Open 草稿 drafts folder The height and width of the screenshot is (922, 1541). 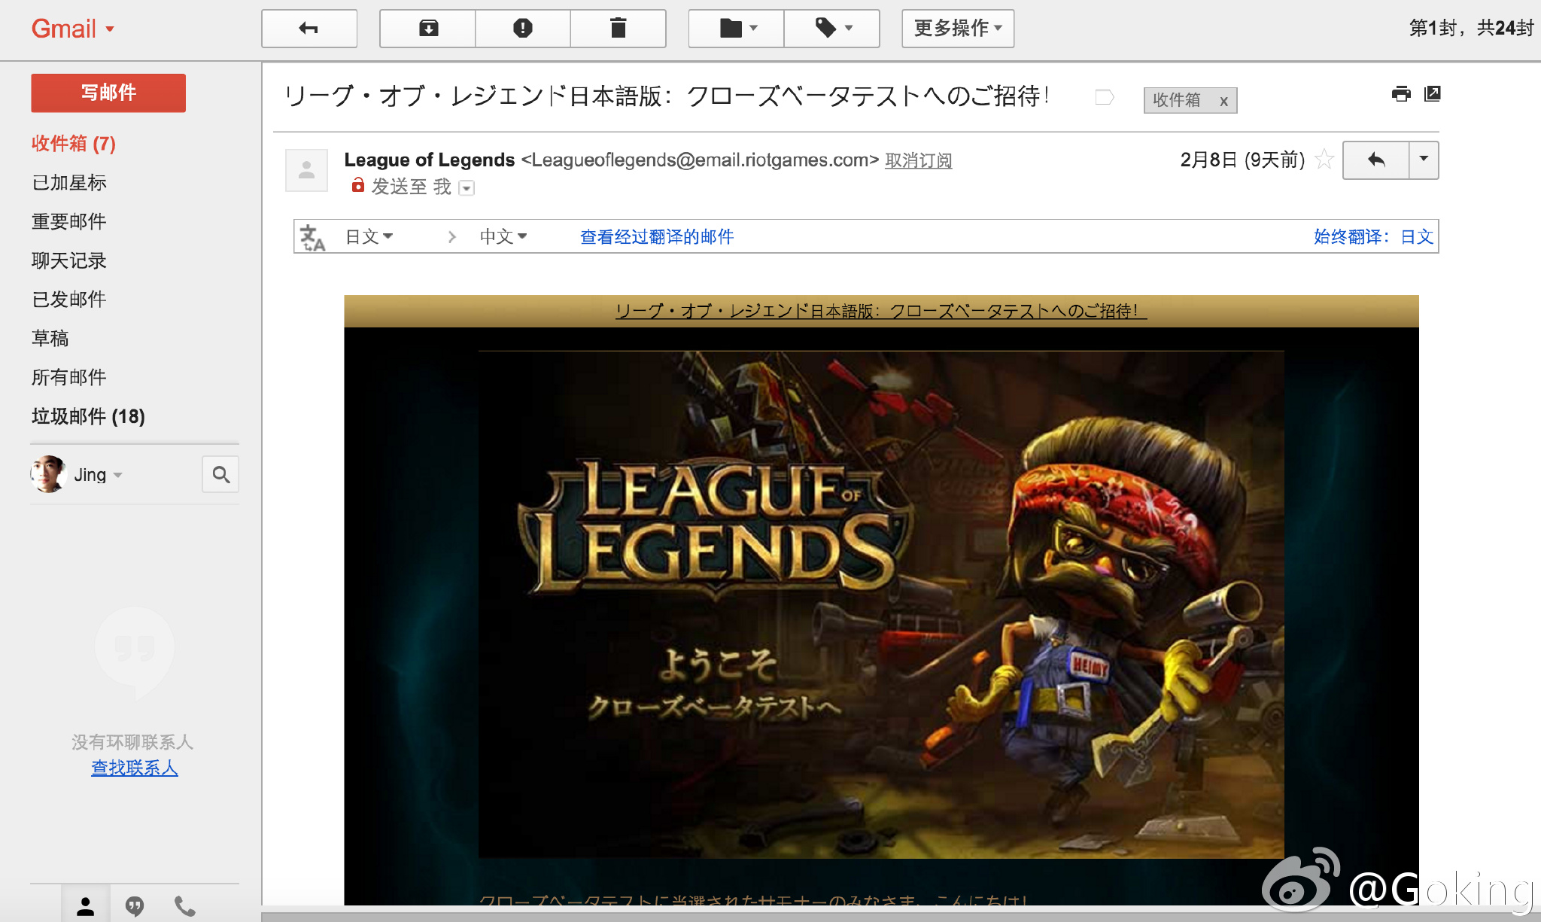[x=50, y=339]
